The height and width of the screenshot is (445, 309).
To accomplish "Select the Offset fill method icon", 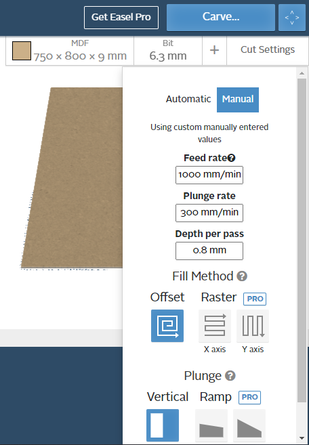I will [x=167, y=326].
